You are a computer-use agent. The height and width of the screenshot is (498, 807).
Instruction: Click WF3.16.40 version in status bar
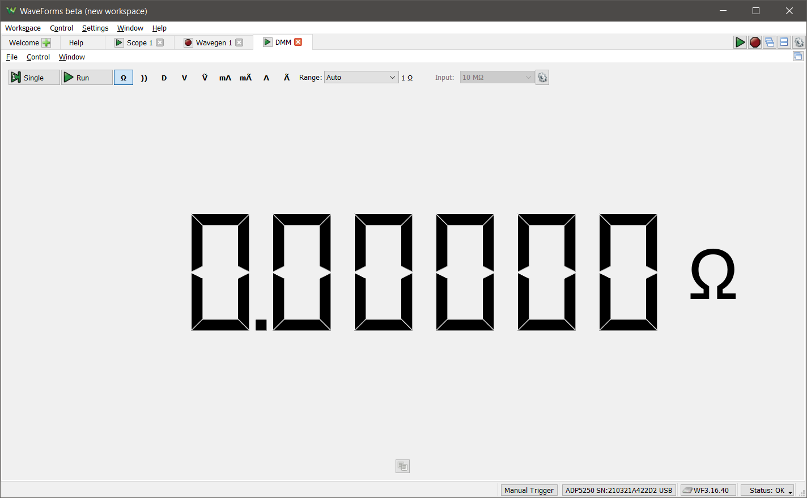pyautogui.click(x=708, y=490)
